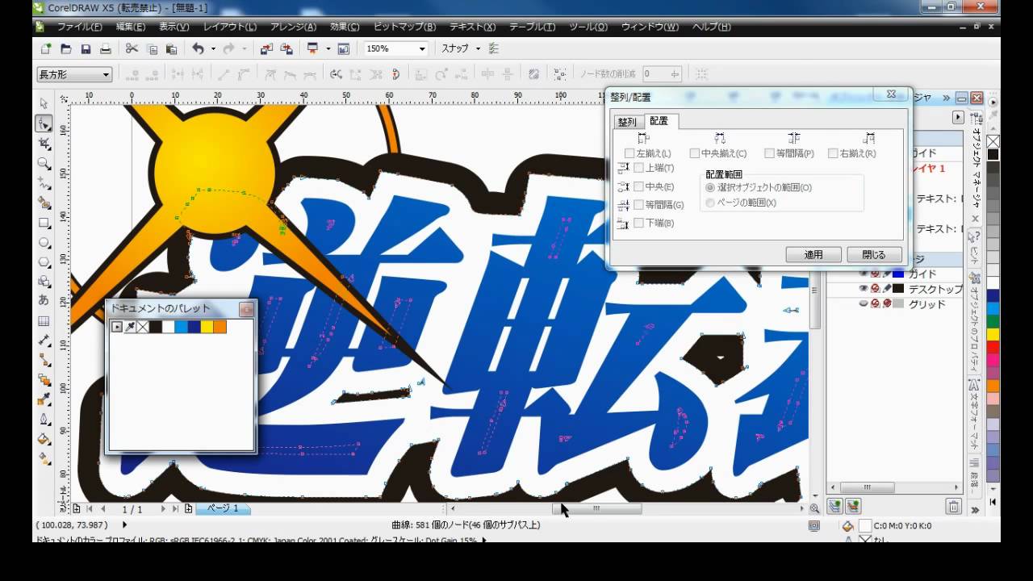Check the 等間隔(P) checkbox
Screen dimensions: 1033x581
769,153
